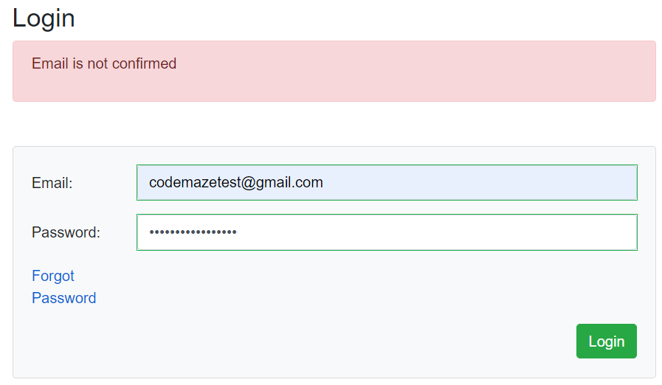Click blank space left of Login button

point(369,341)
